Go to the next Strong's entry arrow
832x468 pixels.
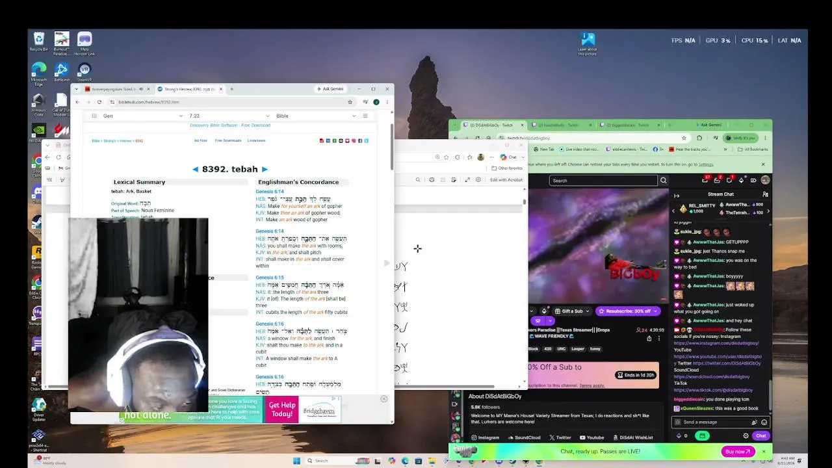point(265,169)
